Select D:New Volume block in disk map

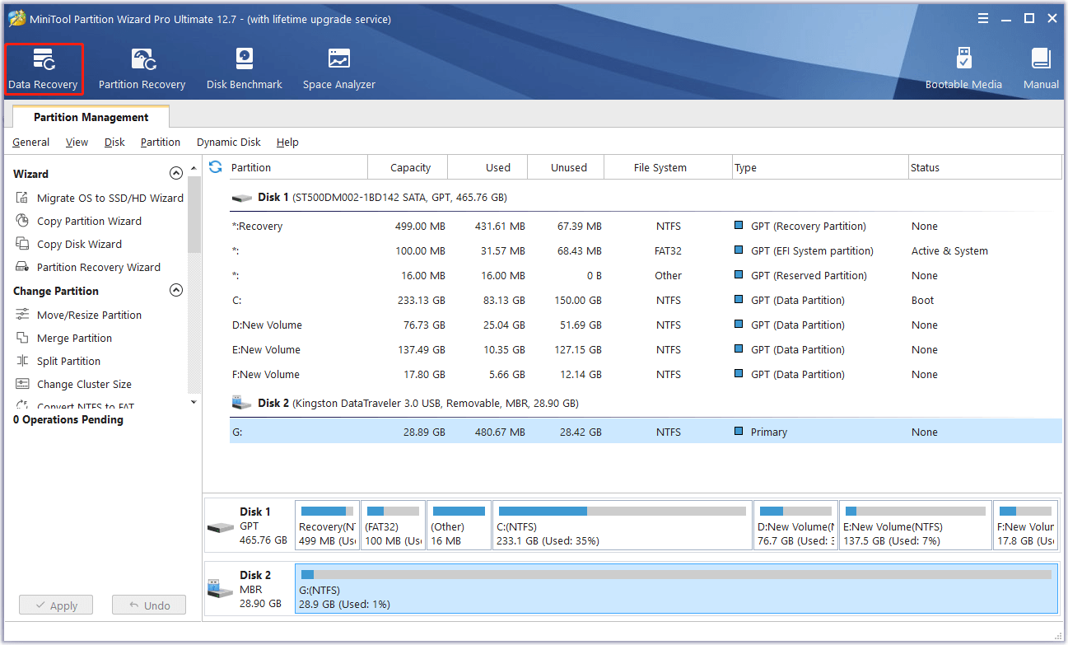click(x=796, y=526)
